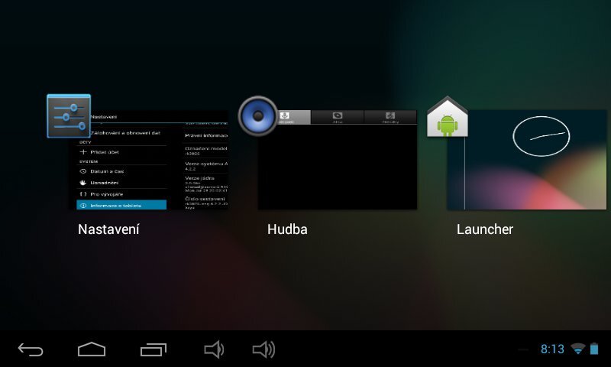Tap the Wi-Fi signal status icon
611x367 pixels.
click(577, 349)
